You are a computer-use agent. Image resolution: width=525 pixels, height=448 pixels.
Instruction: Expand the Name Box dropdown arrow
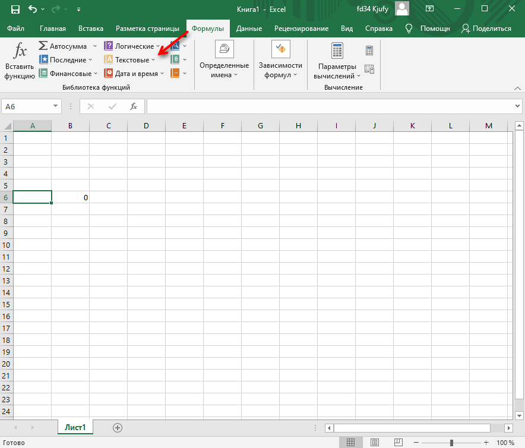[x=56, y=106]
